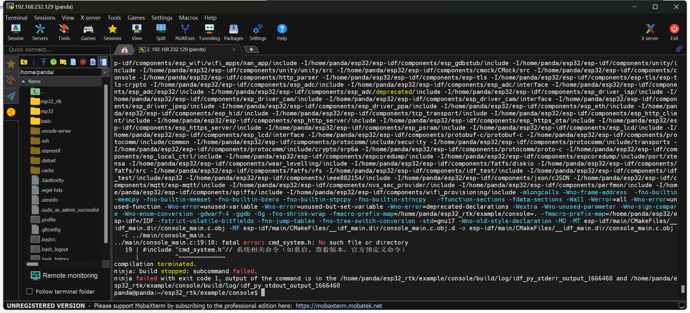
Task: Open the Macros paper plane sidebar tab
Action: [x=11, y=96]
